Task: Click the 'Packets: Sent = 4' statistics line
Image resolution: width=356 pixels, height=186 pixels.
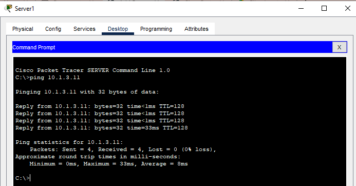Action: pos(123,150)
